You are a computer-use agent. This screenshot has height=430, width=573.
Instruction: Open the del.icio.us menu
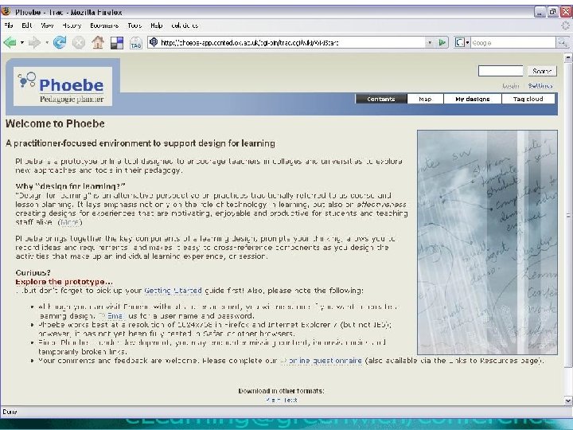185,25
